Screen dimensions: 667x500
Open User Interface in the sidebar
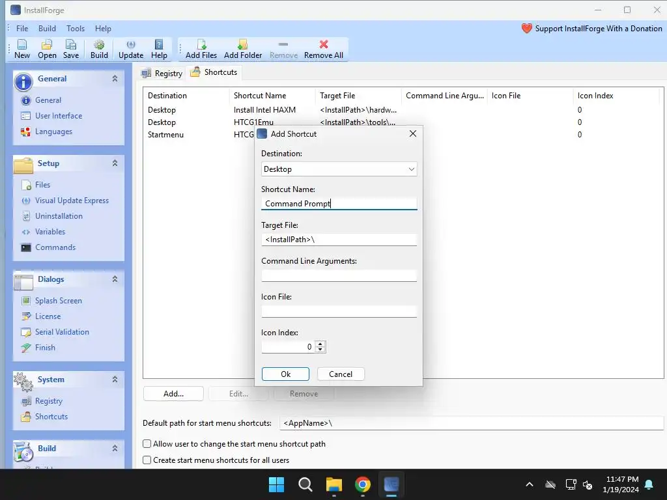click(x=59, y=116)
